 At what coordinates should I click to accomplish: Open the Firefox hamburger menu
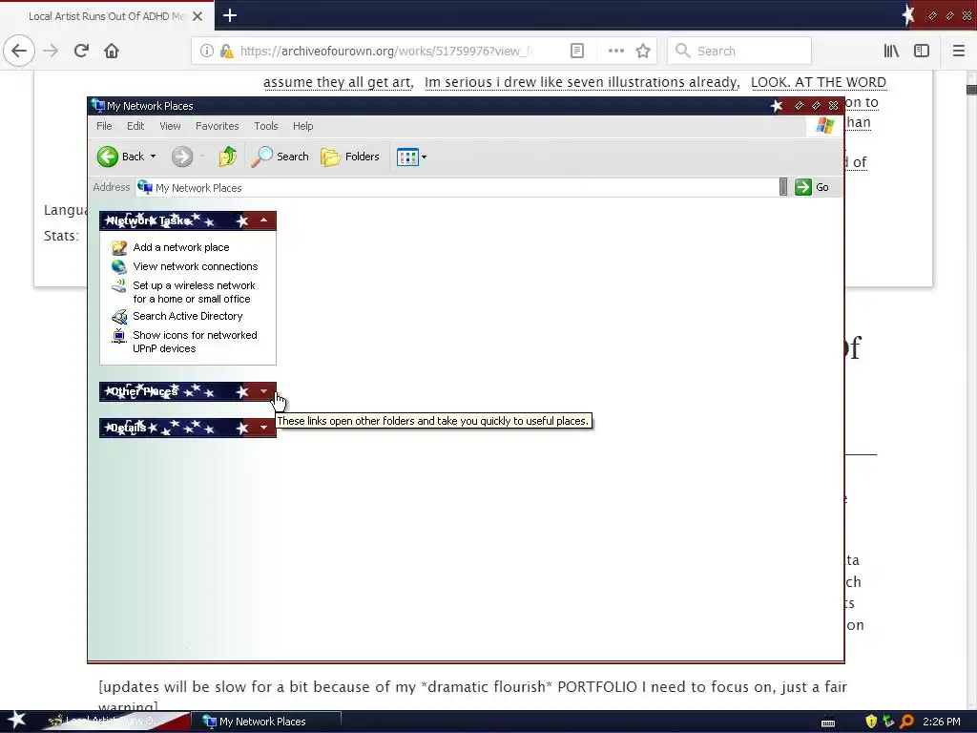tap(959, 52)
